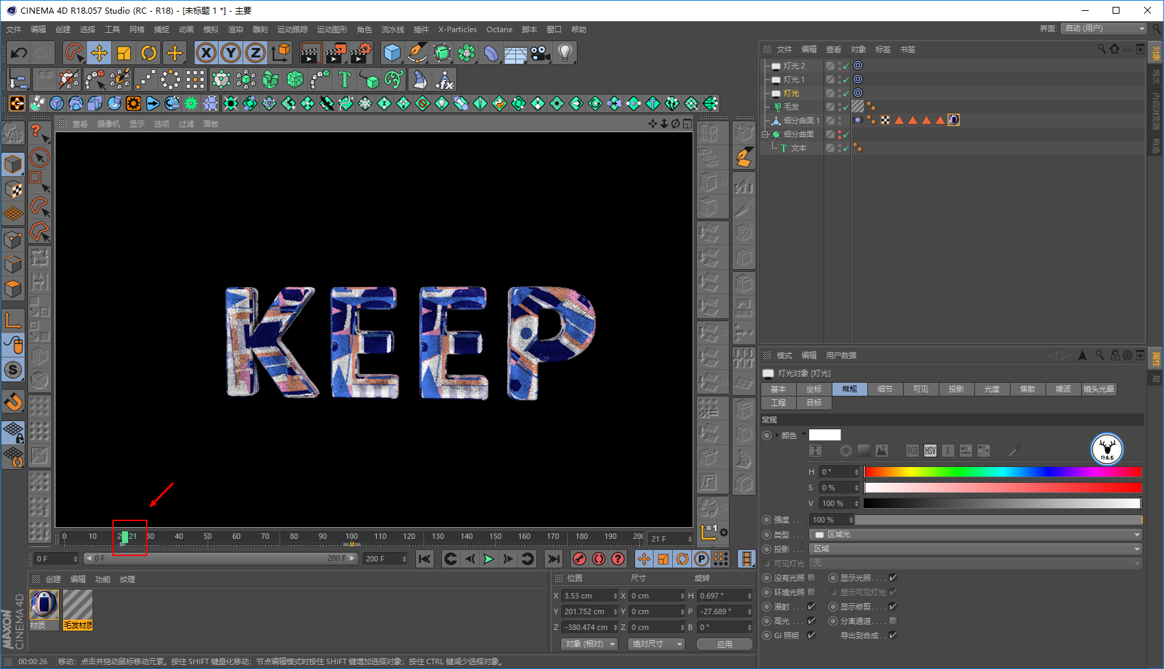
Task: Select the Move tool in toolbar
Action: [x=99, y=53]
